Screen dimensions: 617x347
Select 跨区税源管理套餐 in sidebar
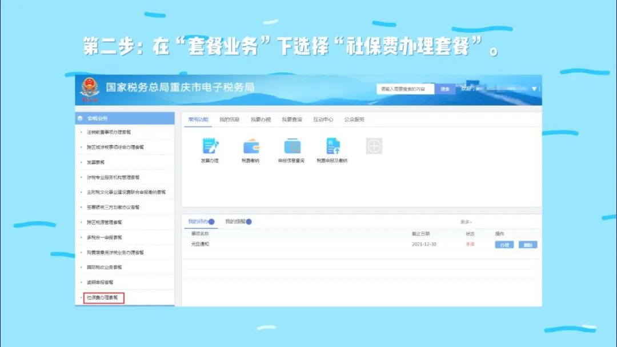point(105,222)
